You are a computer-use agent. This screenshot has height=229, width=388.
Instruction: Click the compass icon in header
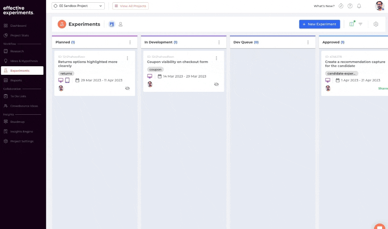(341, 6)
